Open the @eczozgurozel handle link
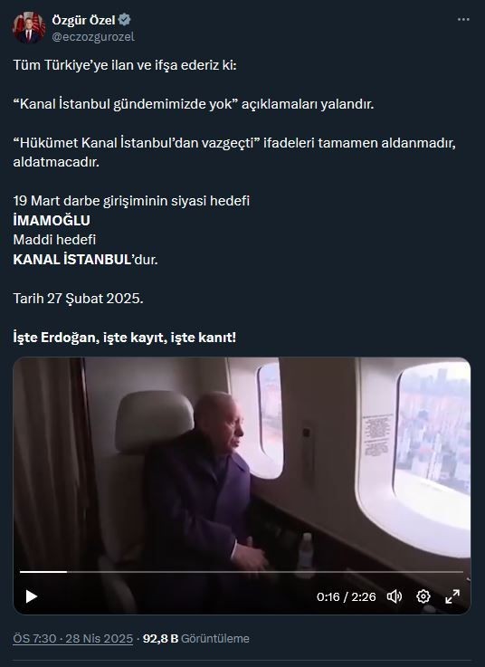 [93, 36]
